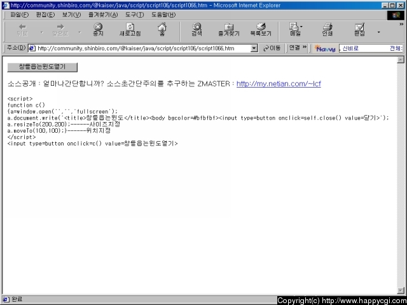
Task: Click the Mail (메일) toolbar icon
Action: pos(295,30)
